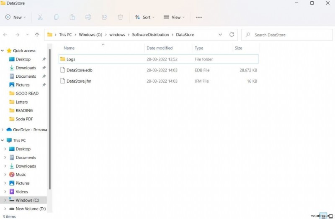This screenshot has height=219, width=335.
Task: Collapse the Quick access section
Action: coord(3,51)
